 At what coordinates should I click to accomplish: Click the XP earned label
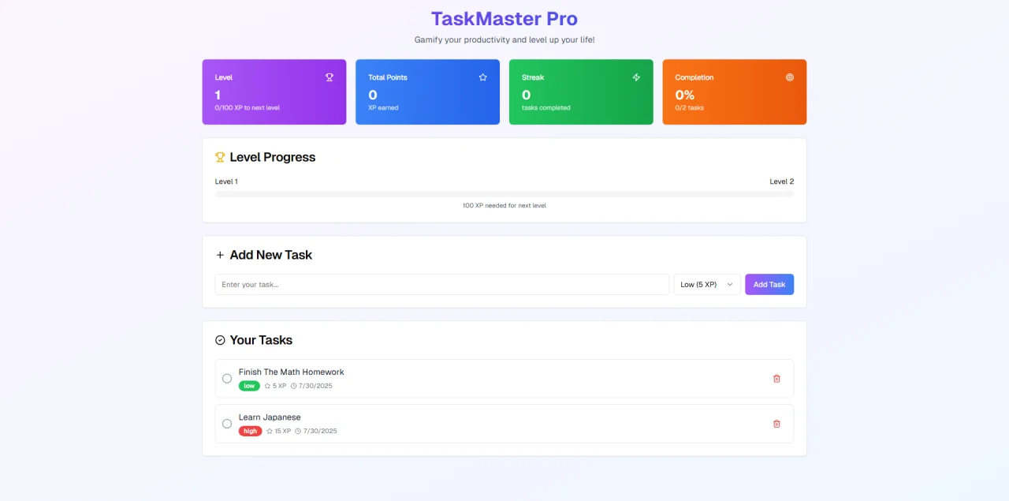tap(383, 107)
